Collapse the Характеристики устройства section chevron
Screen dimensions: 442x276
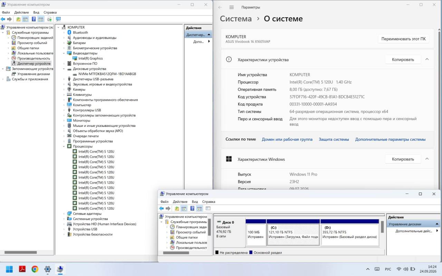pyautogui.click(x=427, y=59)
